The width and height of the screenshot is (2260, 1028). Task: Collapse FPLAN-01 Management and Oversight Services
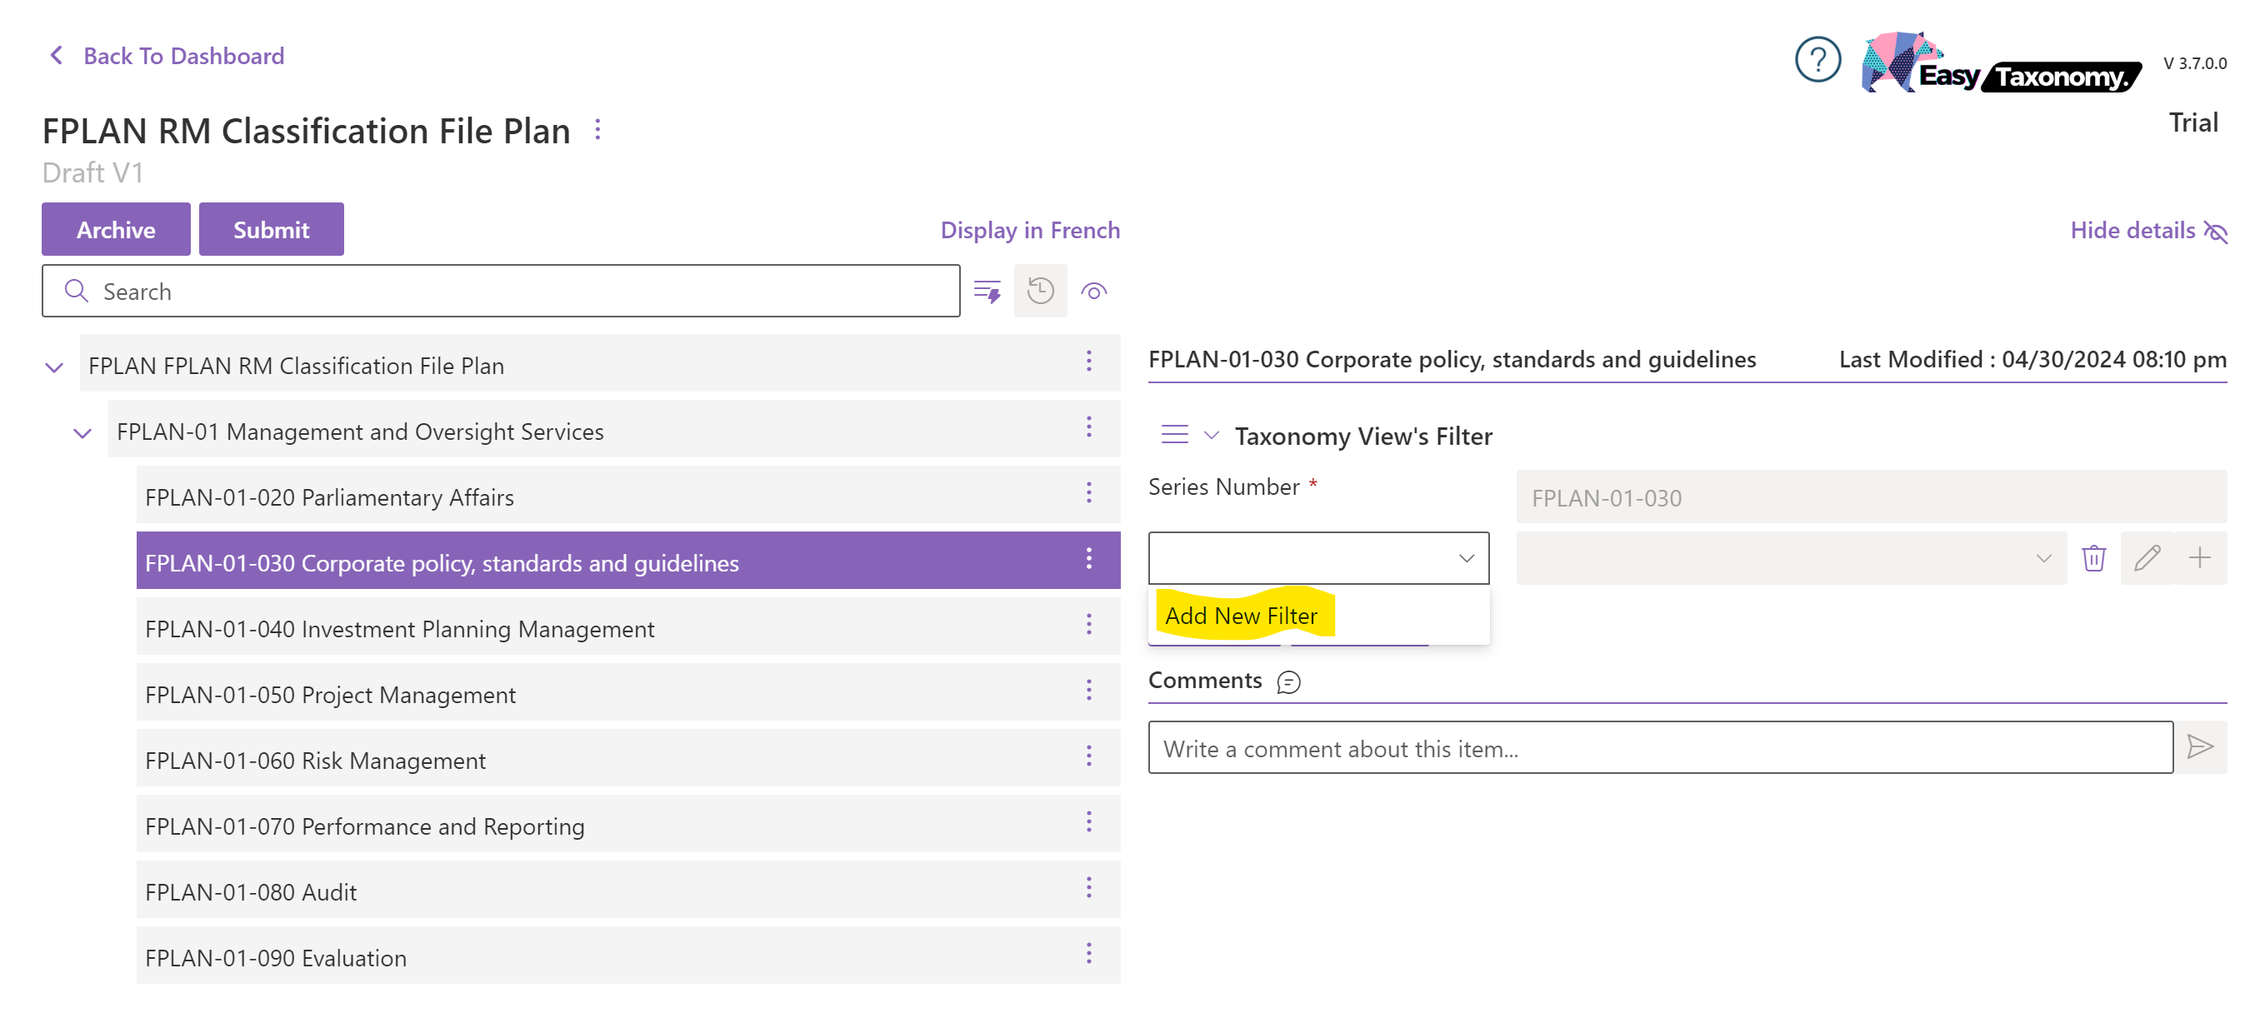(82, 432)
